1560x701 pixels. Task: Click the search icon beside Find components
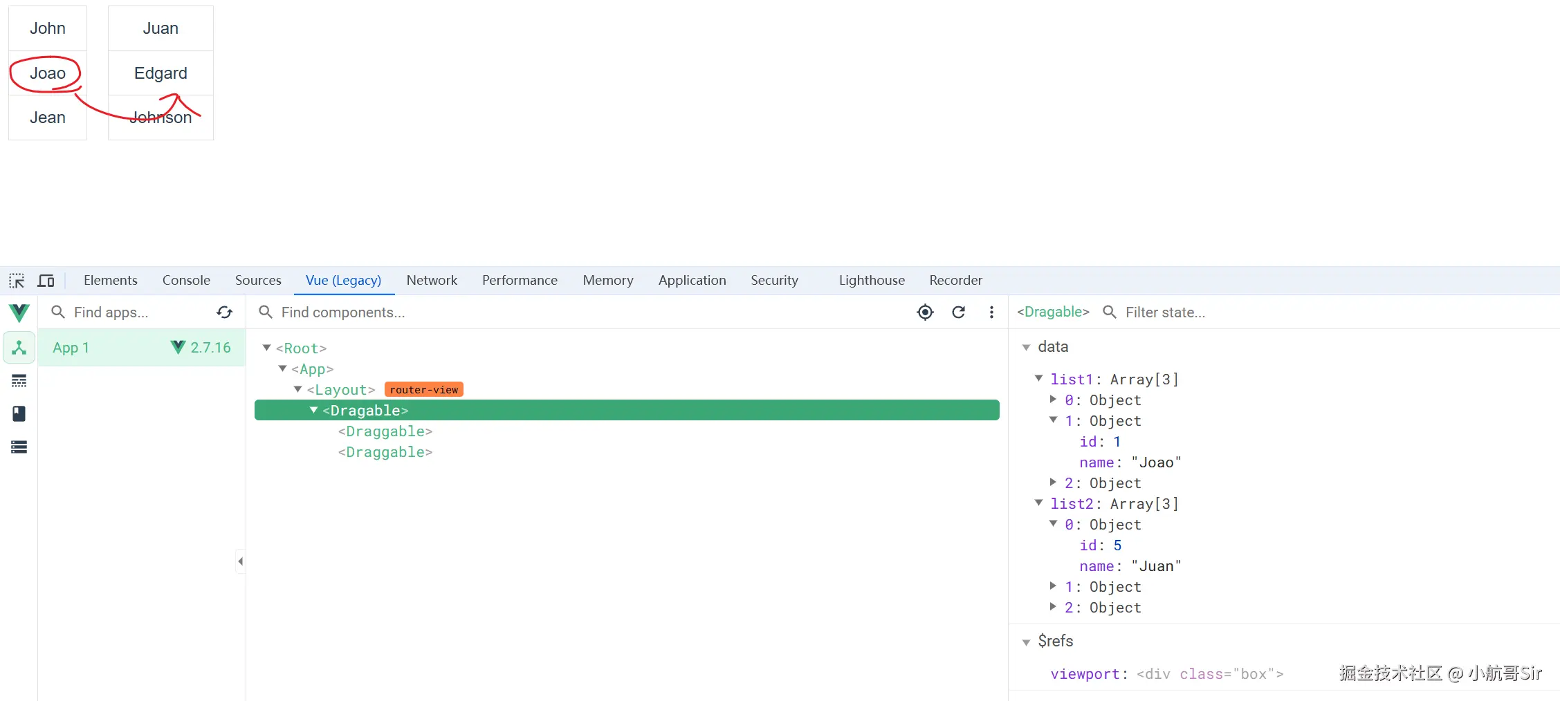tap(266, 312)
